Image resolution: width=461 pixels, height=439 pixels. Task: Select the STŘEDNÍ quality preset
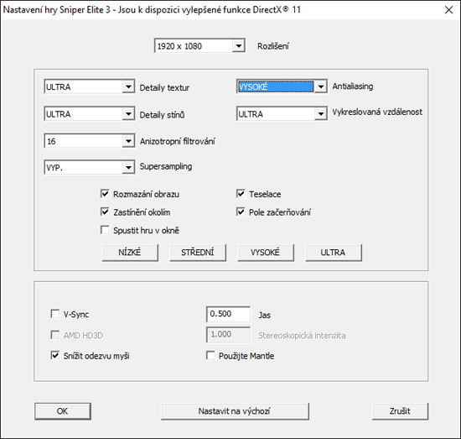click(x=198, y=253)
